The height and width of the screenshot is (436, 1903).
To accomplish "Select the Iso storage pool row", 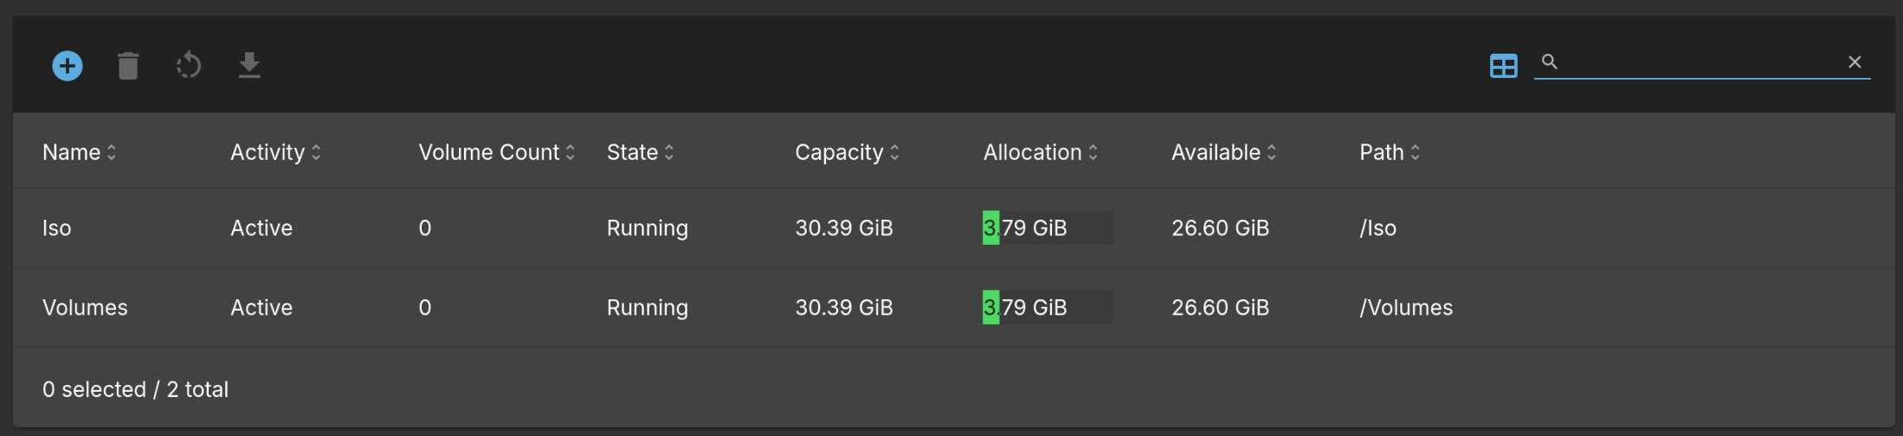I will pyautogui.click(x=57, y=228).
